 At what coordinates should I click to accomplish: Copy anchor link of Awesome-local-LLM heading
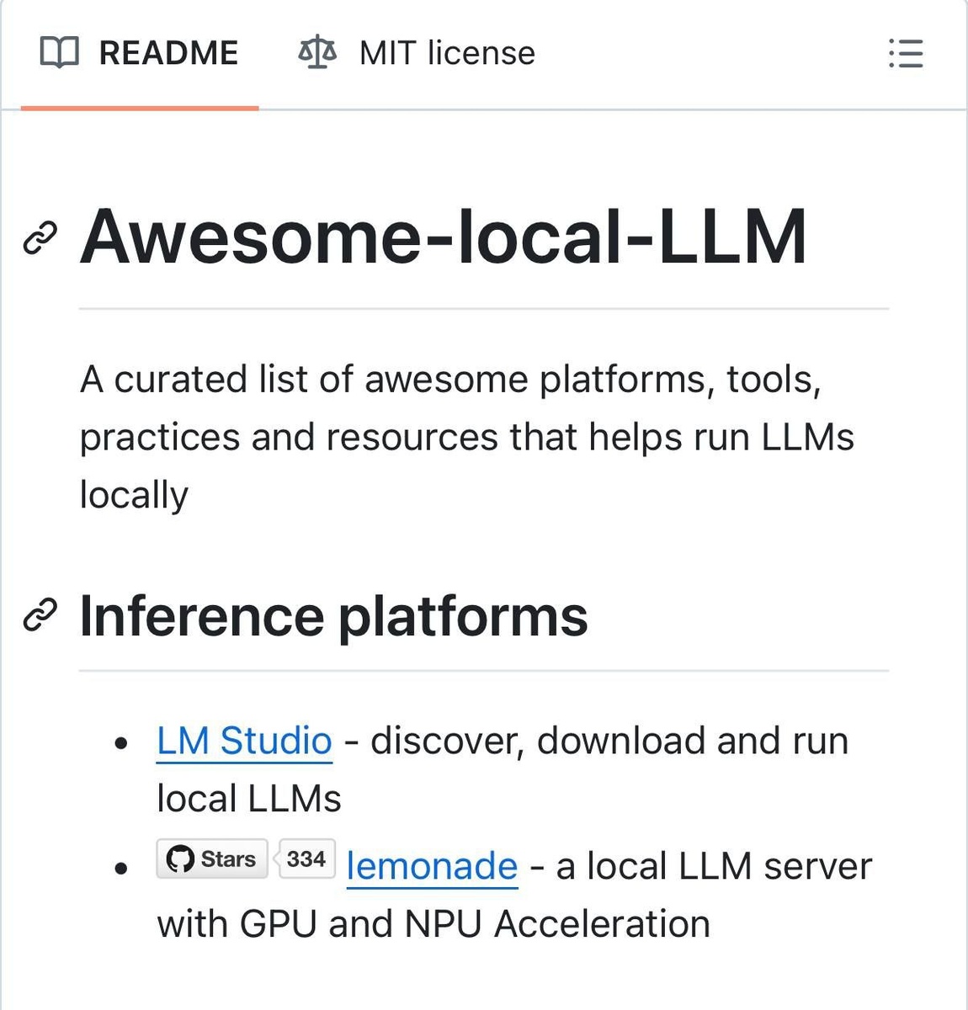tap(40, 238)
